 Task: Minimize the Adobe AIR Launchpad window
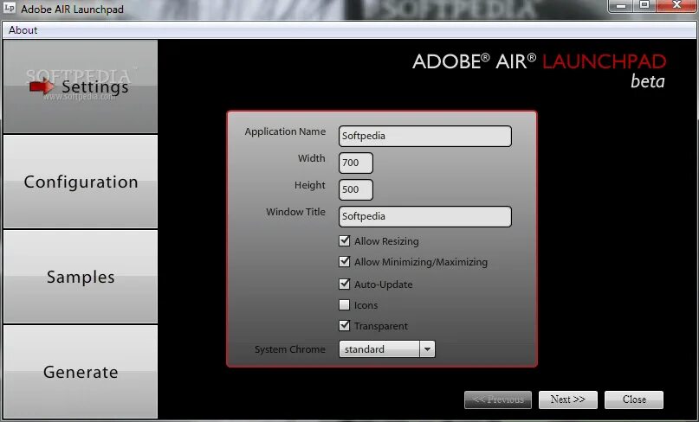[x=622, y=5]
